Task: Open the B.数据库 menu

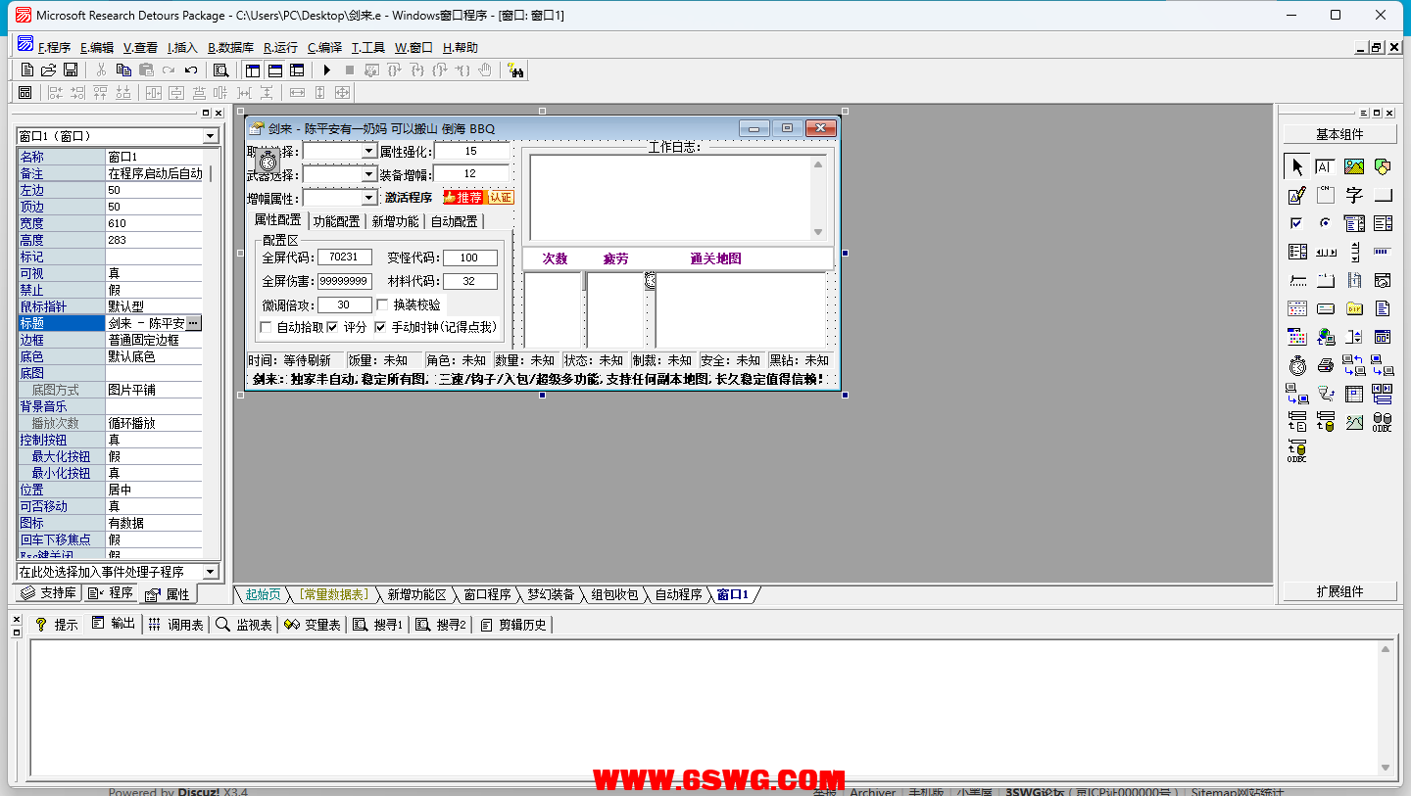Action: pos(230,47)
